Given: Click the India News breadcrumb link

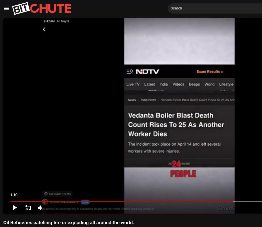Looking at the screenshot, I should 148,100.
